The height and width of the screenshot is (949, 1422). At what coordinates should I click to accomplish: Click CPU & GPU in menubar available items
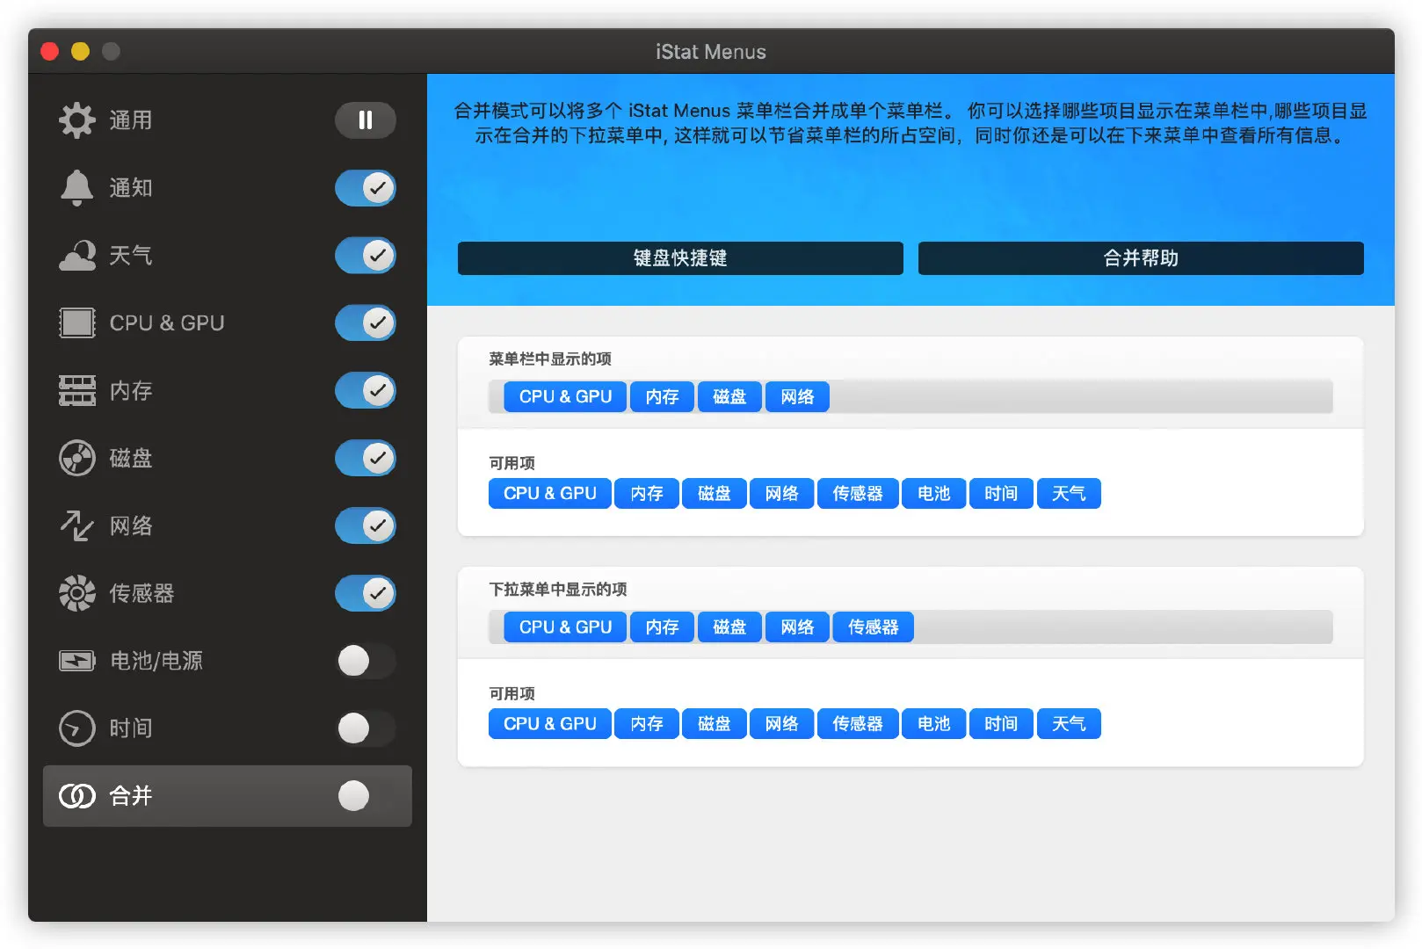pyautogui.click(x=550, y=494)
